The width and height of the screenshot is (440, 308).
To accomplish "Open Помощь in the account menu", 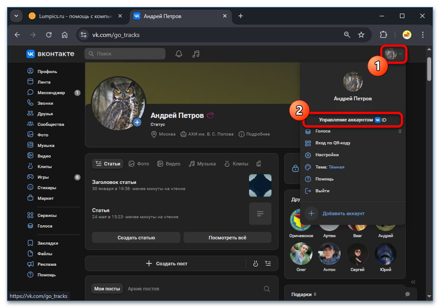I will pos(353,179).
